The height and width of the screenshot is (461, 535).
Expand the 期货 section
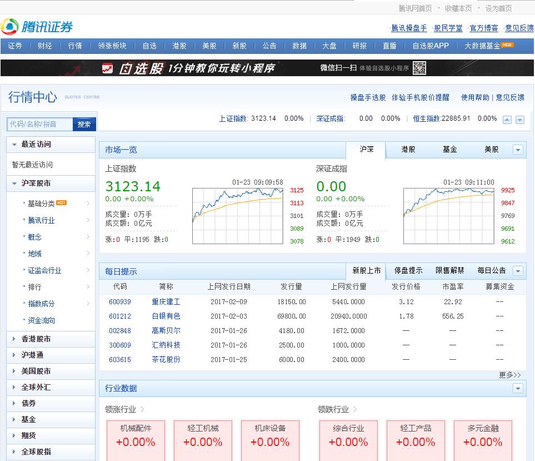point(51,436)
